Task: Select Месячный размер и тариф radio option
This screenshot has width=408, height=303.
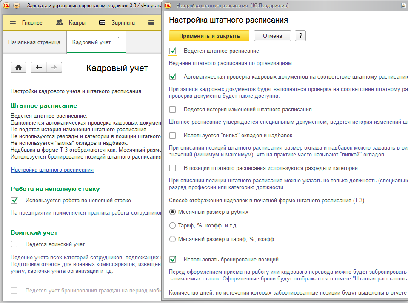Action: click(173, 239)
